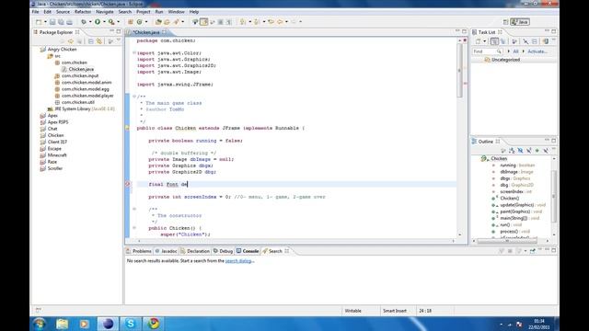Viewport: 589px width, 331px height.
Task: Open New Task dropdown arrow in Task List
Action: (x=485, y=41)
